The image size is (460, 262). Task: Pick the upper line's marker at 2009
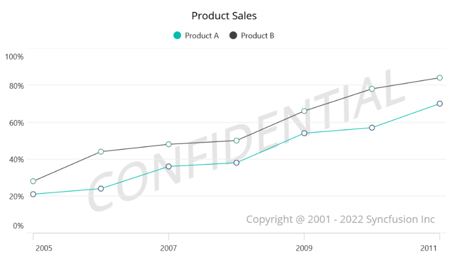pos(304,111)
